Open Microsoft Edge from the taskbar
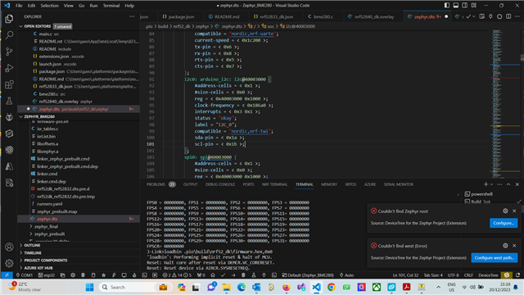Viewport: 524px width, 295px height. click(242, 287)
